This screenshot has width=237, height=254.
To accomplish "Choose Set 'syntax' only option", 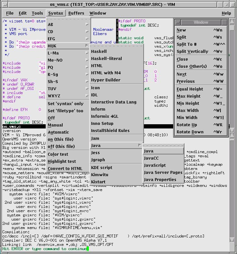I will (68, 104).
